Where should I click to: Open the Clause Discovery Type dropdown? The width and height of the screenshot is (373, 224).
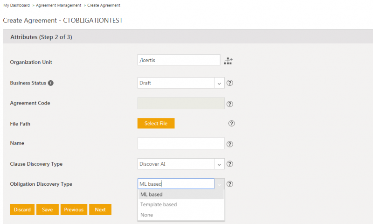pyautogui.click(x=219, y=164)
